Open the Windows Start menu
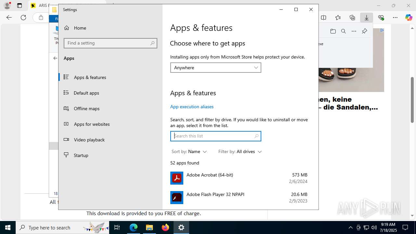The width and height of the screenshot is (416, 234). coord(8,227)
